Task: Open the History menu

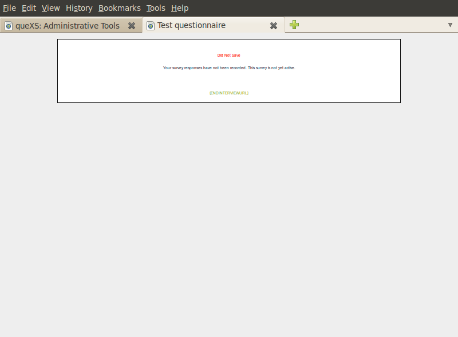Action: [x=79, y=8]
